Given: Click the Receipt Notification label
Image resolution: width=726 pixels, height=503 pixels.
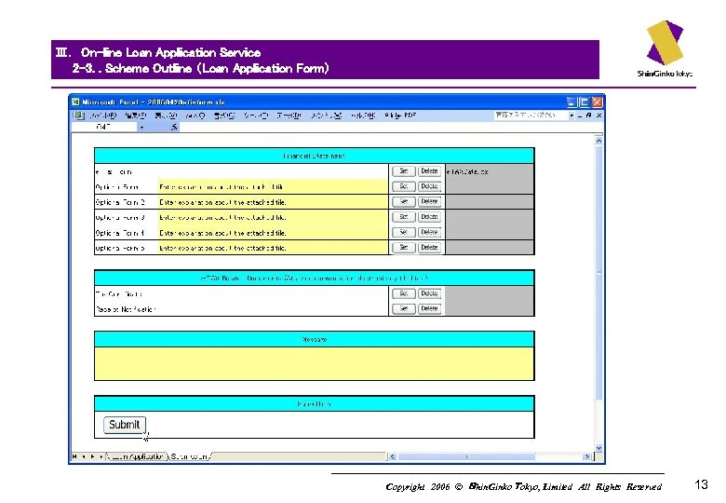Looking at the screenshot, I should [126, 309].
